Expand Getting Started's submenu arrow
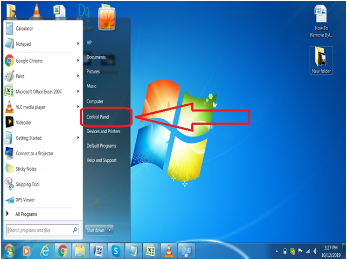Viewport: 347px width, 260px height. coord(78,138)
